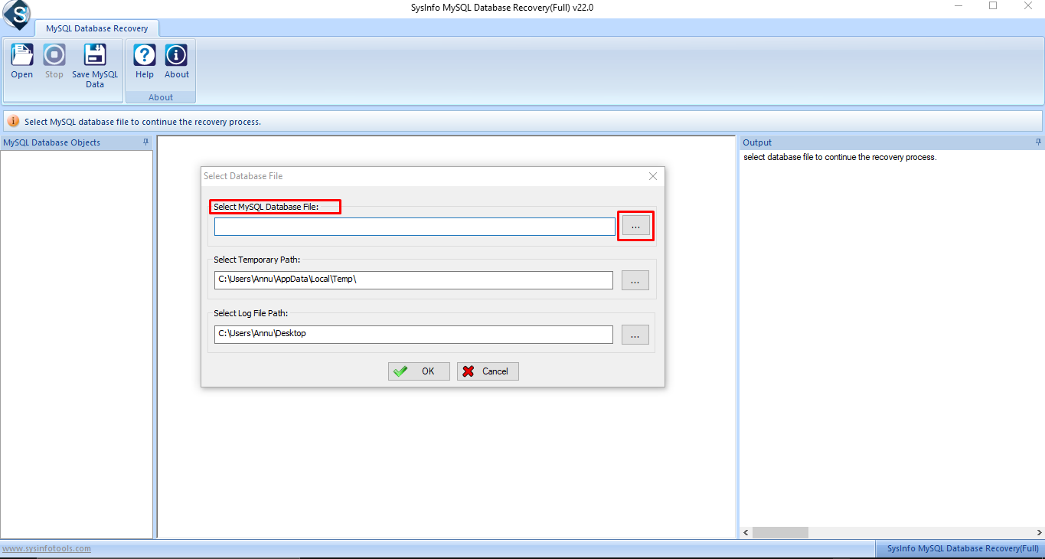Pin the Output panel

coord(1038,142)
